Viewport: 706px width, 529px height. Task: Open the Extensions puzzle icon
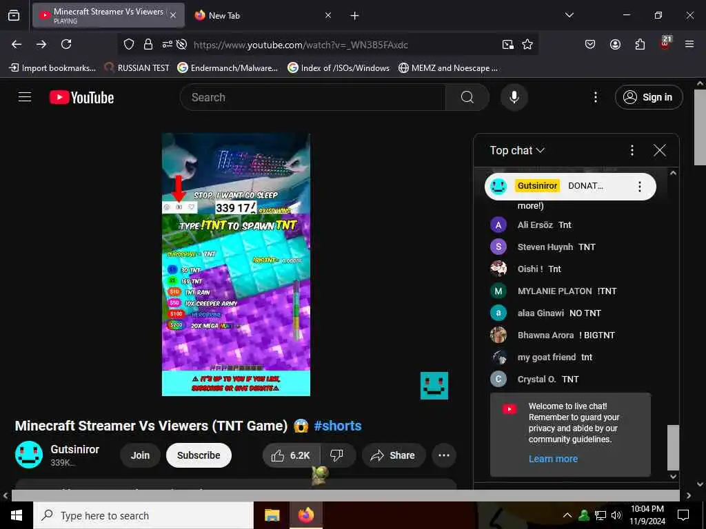point(640,44)
